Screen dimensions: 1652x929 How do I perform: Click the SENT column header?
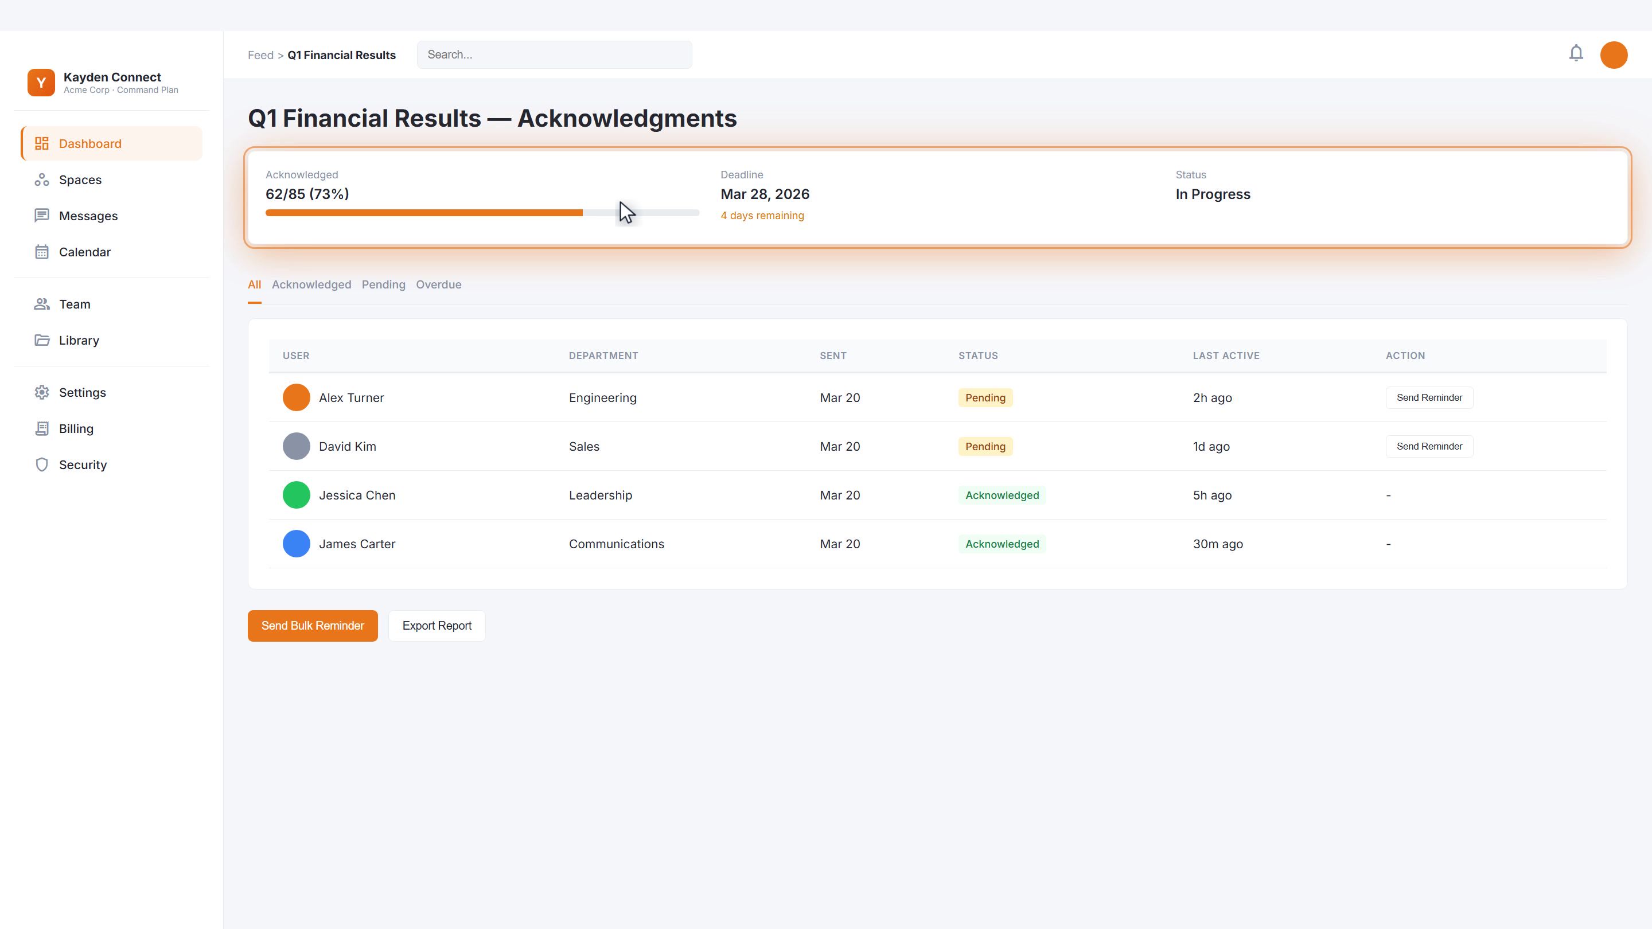[x=833, y=356]
